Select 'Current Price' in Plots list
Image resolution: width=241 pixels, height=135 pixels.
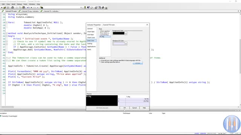point(105,35)
